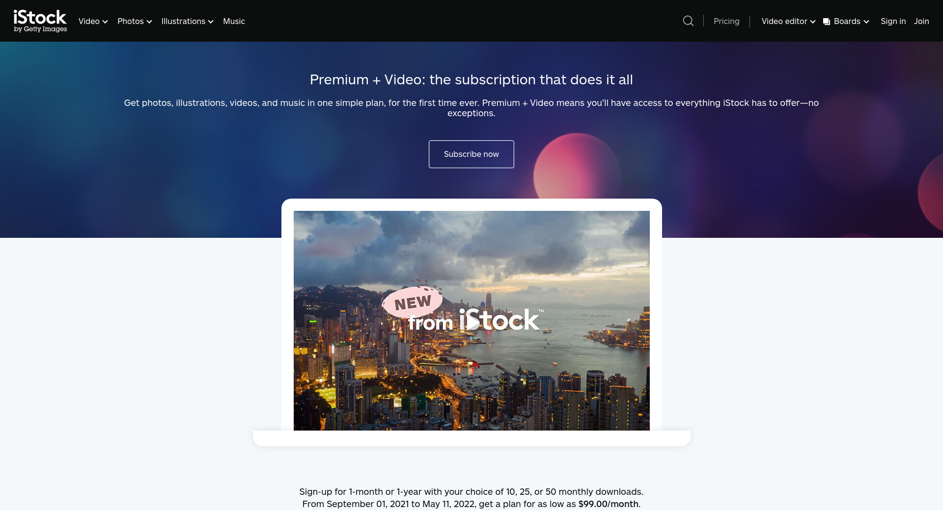Image resolution: width=943 pixels, height=510 pixels.
Task: Click the Join link
Action: pyautogui.click(x=921, y=21)
